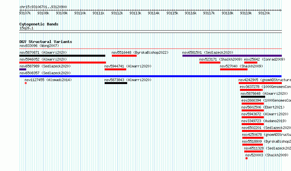This screenshot has height=171, width=291.
Task: Click the 93116k ruler tick label
Action: click(191, 13)
